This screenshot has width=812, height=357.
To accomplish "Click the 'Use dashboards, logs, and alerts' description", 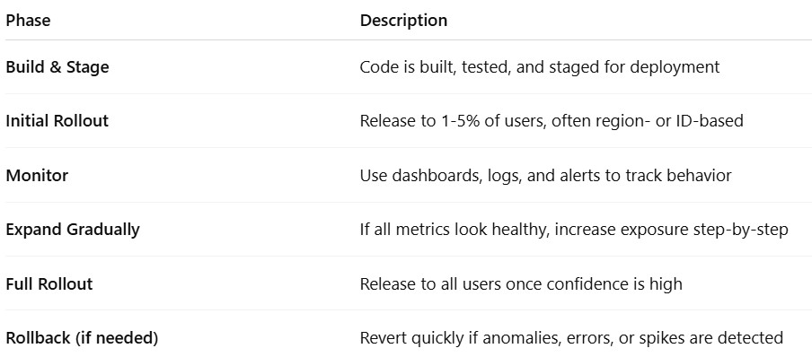I will (x=545, y=176).
